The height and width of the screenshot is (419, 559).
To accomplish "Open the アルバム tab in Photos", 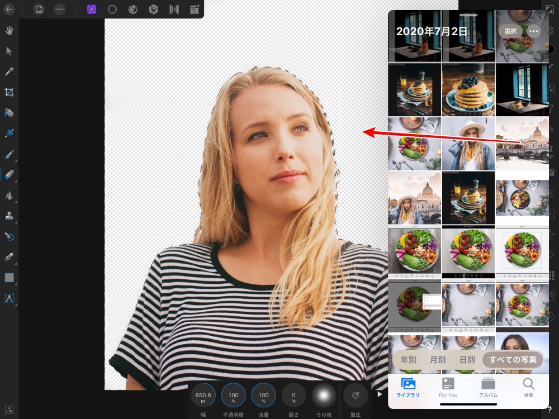I will [488, 388].
